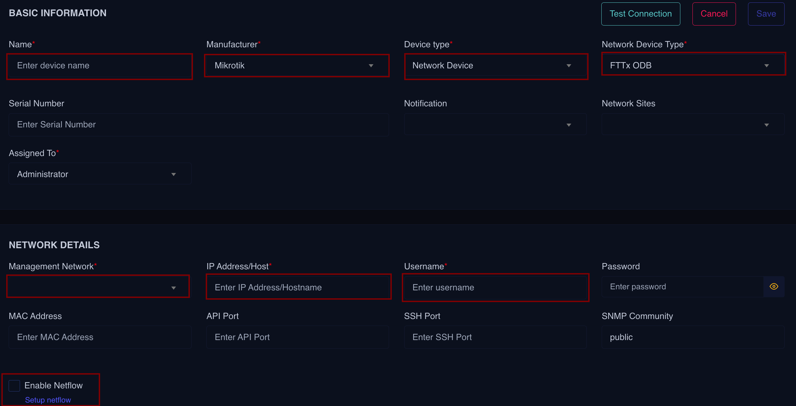The height and width of the screenshot is (406, 796).
Task: Open the Network Device Type dropdown
Action: 693,66
